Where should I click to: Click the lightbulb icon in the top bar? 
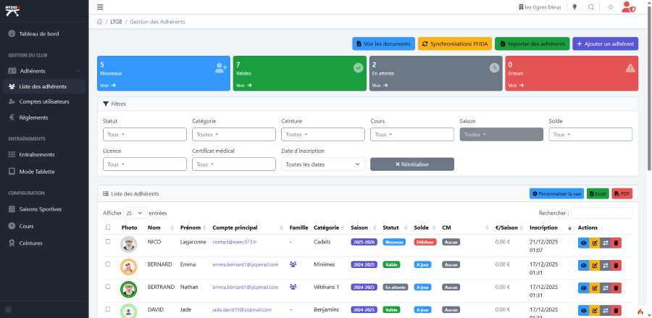point(575,7)
